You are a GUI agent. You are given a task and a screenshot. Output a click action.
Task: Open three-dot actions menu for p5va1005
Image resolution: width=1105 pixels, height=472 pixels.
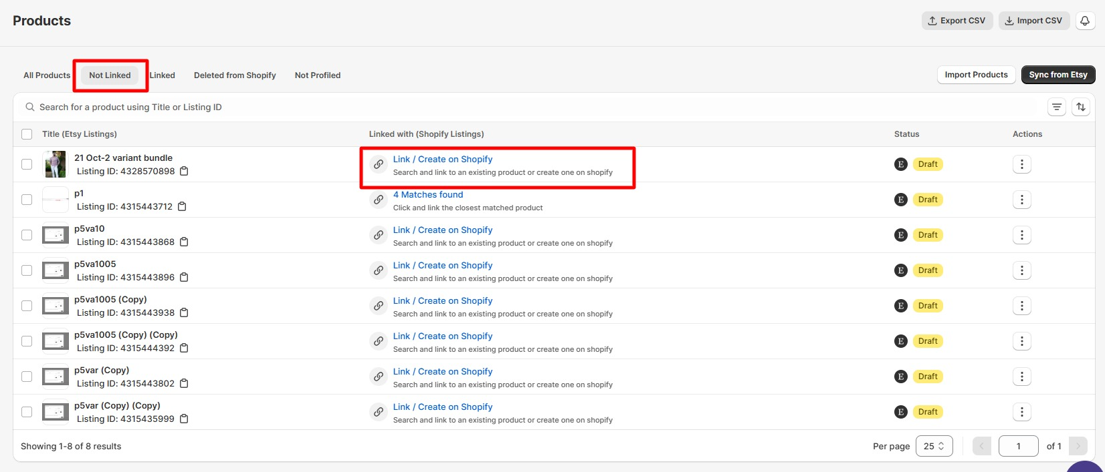tap(1021, 270)
